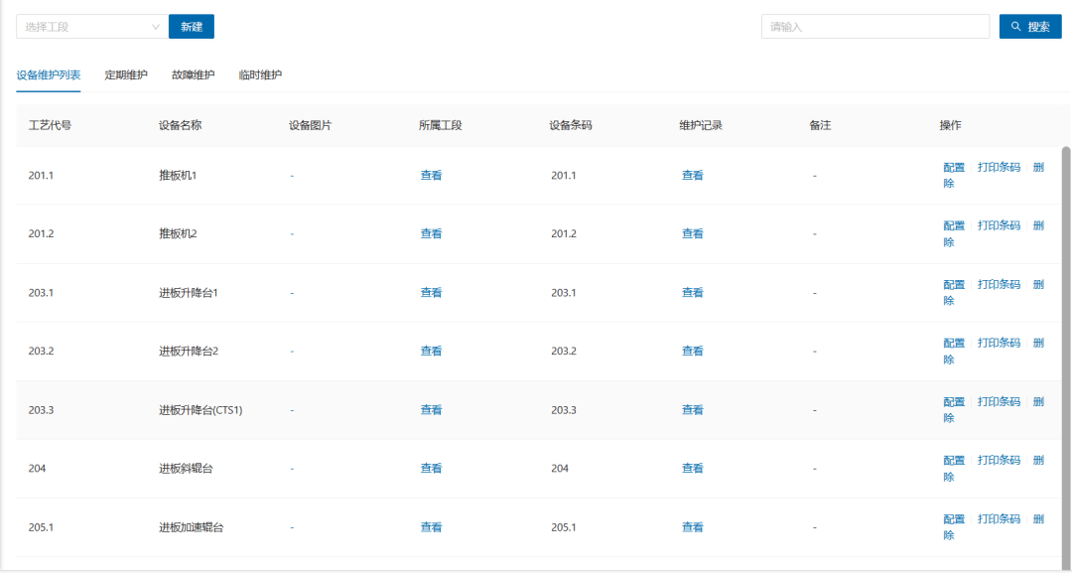The image size is (1072, 573).
Task: Click 配置 in the 进板斜辊台 row
Action: [x=954, y=460]
